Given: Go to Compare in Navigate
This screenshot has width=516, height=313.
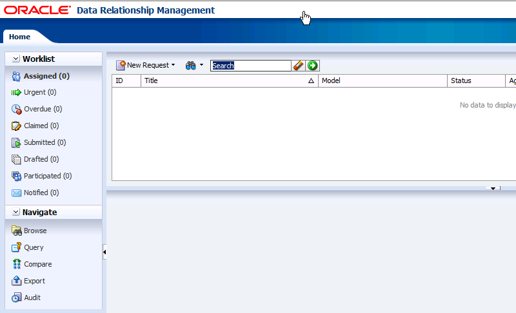Looking at the screenshot, I should tap(38, 265).
